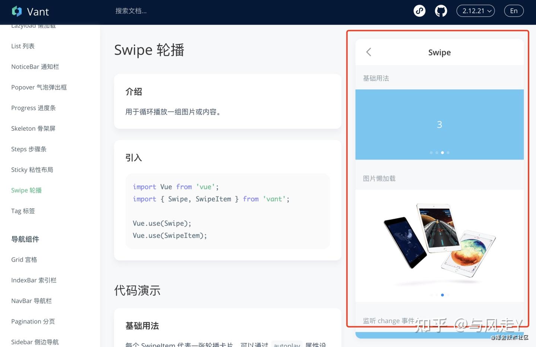This screenshot has height=347, width=536.
Task: Click the third swipe pagination dot
Action: coord(442,152)
